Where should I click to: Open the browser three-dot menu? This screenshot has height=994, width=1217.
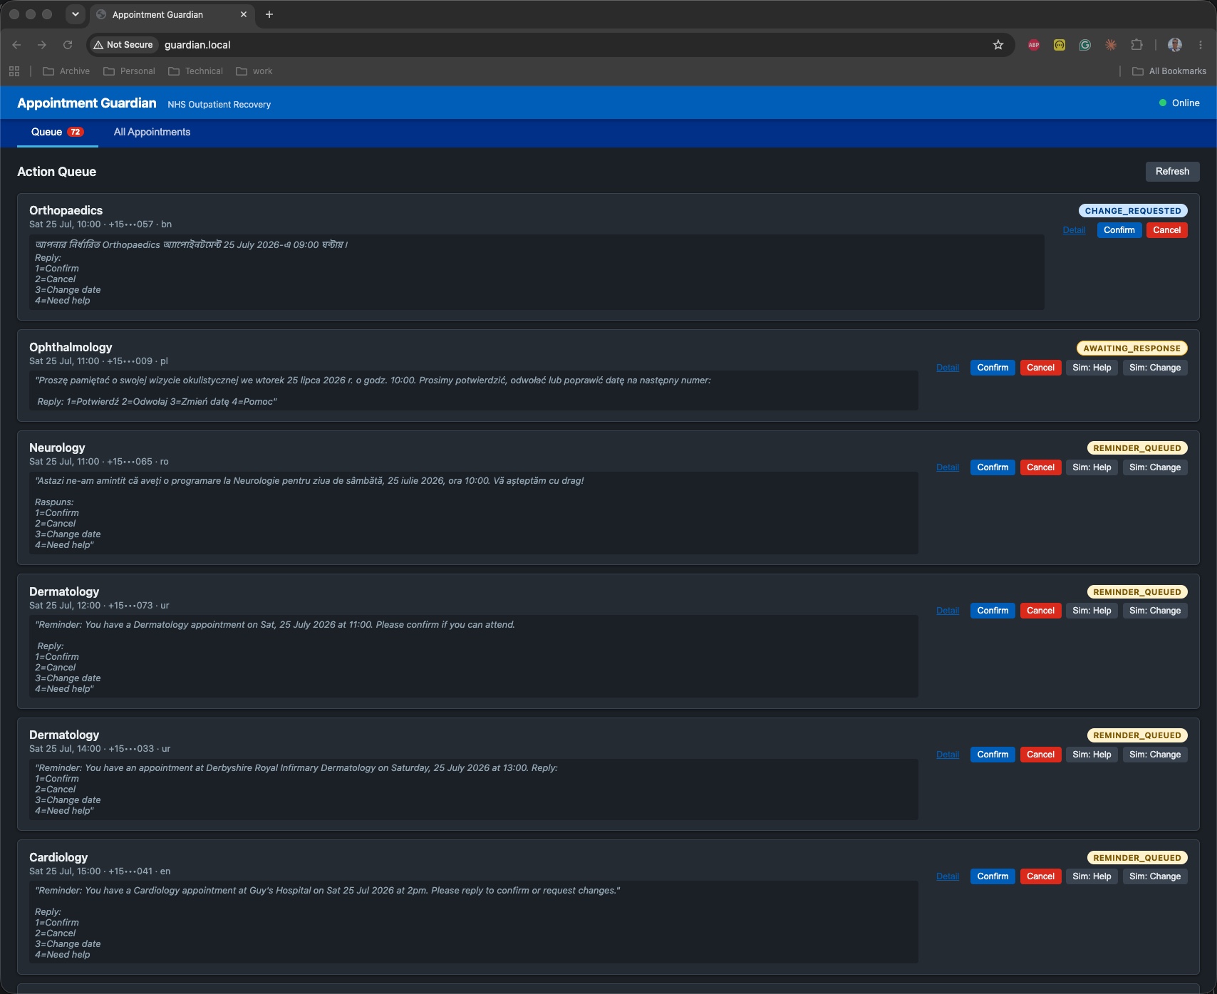coord(1201,45)
